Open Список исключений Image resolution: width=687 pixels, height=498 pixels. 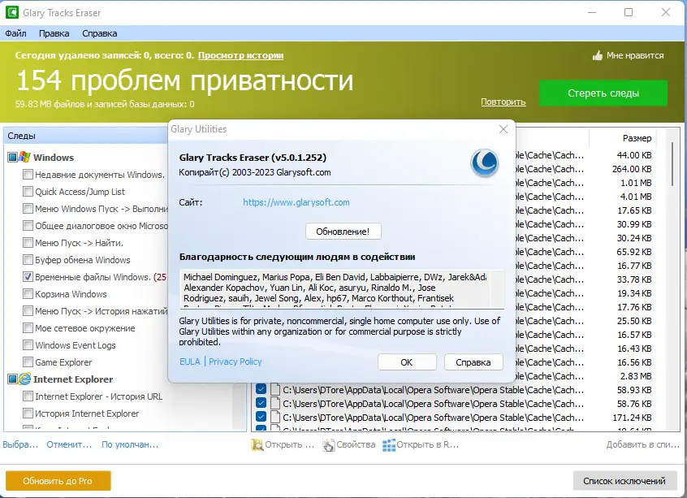624,481
